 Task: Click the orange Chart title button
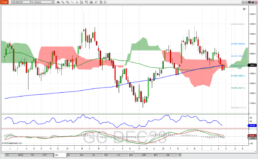pyautogui.click(x=4, y=2)
